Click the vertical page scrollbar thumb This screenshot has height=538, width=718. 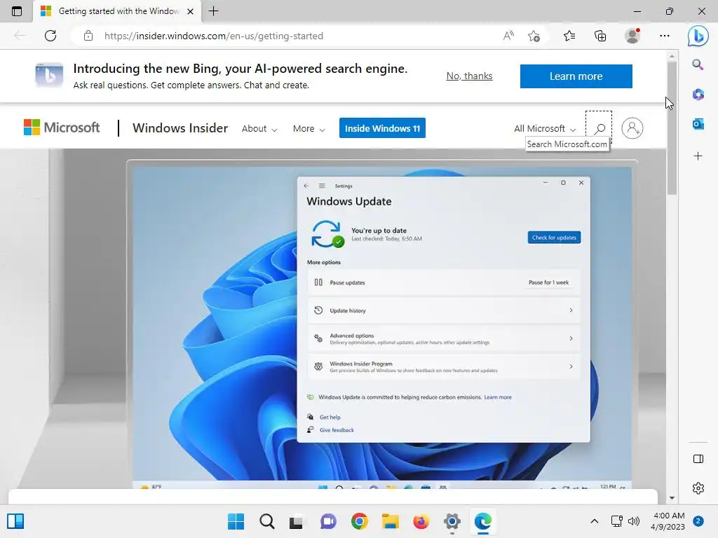click(672, 128)
